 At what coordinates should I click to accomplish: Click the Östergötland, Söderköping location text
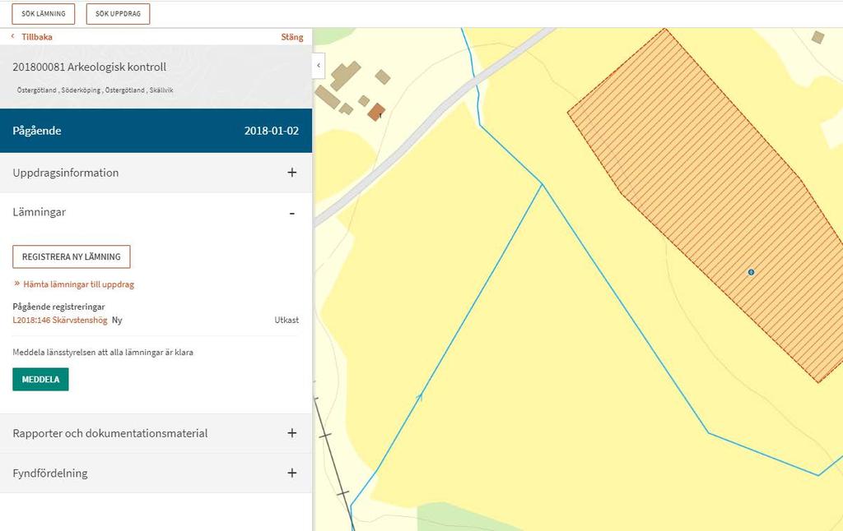pyautogui.click(x=95, y=90)
